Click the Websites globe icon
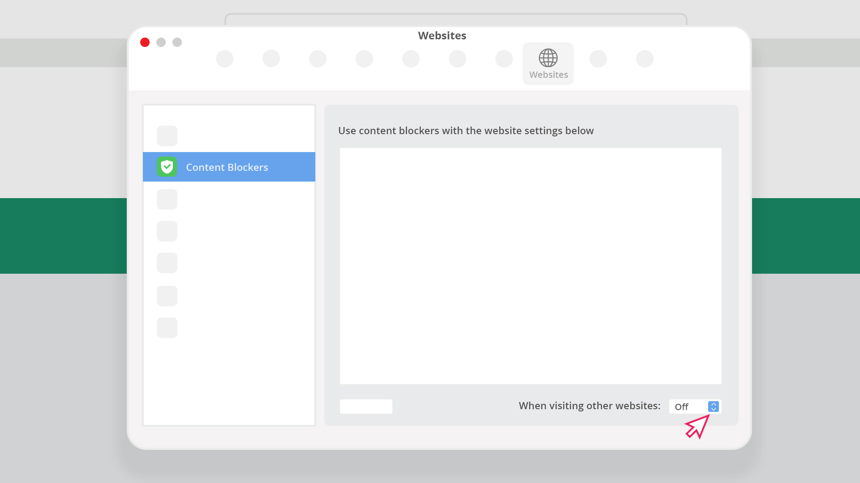860x483 pixels. pos(548,57)
